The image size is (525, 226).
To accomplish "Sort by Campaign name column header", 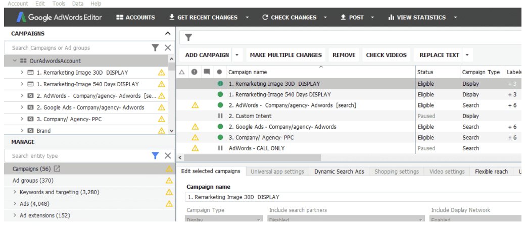I will (x=248, y=72).
